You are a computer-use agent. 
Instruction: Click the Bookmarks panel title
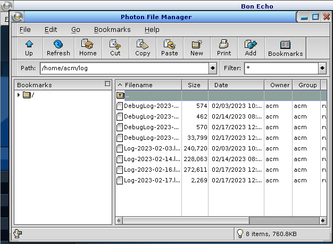35,85
